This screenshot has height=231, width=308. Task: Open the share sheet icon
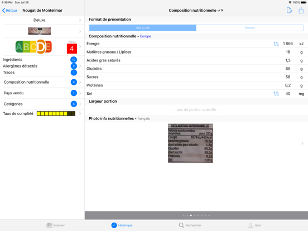tap(301, 10)
